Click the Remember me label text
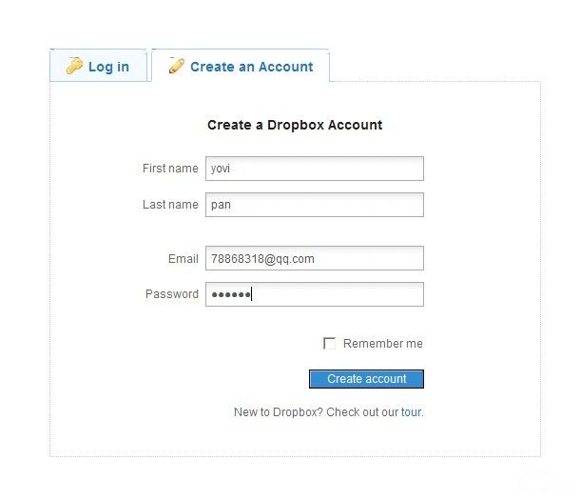The height and width of the screenshot is (500, 580). tap(383, 343)
